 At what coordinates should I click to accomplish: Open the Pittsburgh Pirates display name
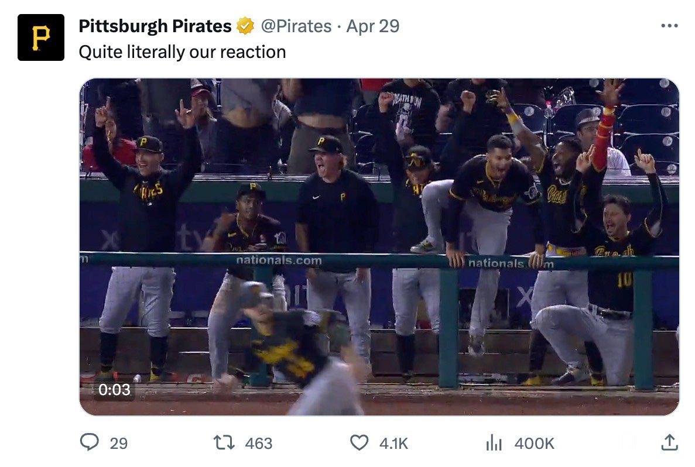[155, 26]
